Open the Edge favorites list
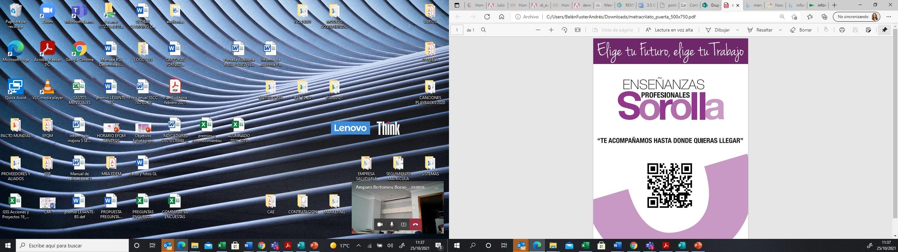Image resolution: width=898 pixels, height=252 pixels. 810,17
